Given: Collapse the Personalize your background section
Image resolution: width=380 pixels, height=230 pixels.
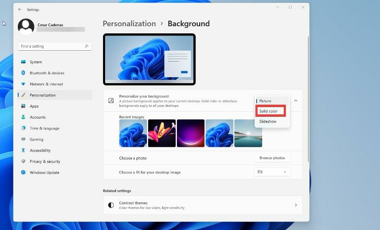Looking at the screenshot, I should coord(296,101).
